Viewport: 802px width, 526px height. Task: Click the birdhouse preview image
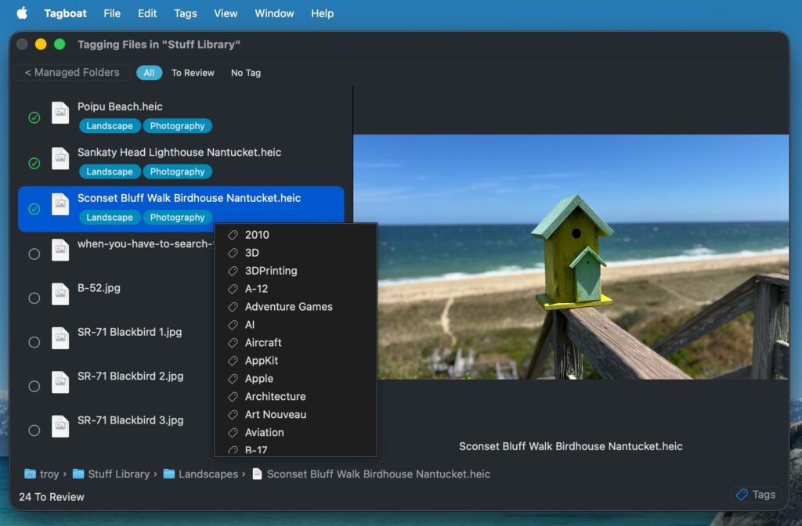(570, 257)
